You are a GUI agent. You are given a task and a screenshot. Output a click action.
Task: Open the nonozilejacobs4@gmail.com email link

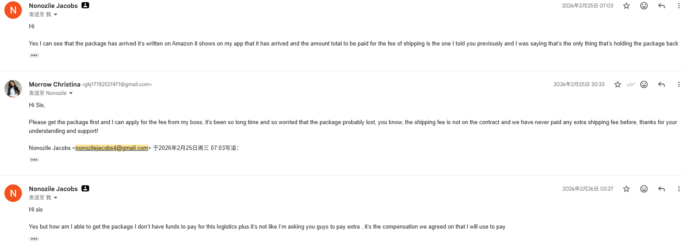click(x=112, y=148)
